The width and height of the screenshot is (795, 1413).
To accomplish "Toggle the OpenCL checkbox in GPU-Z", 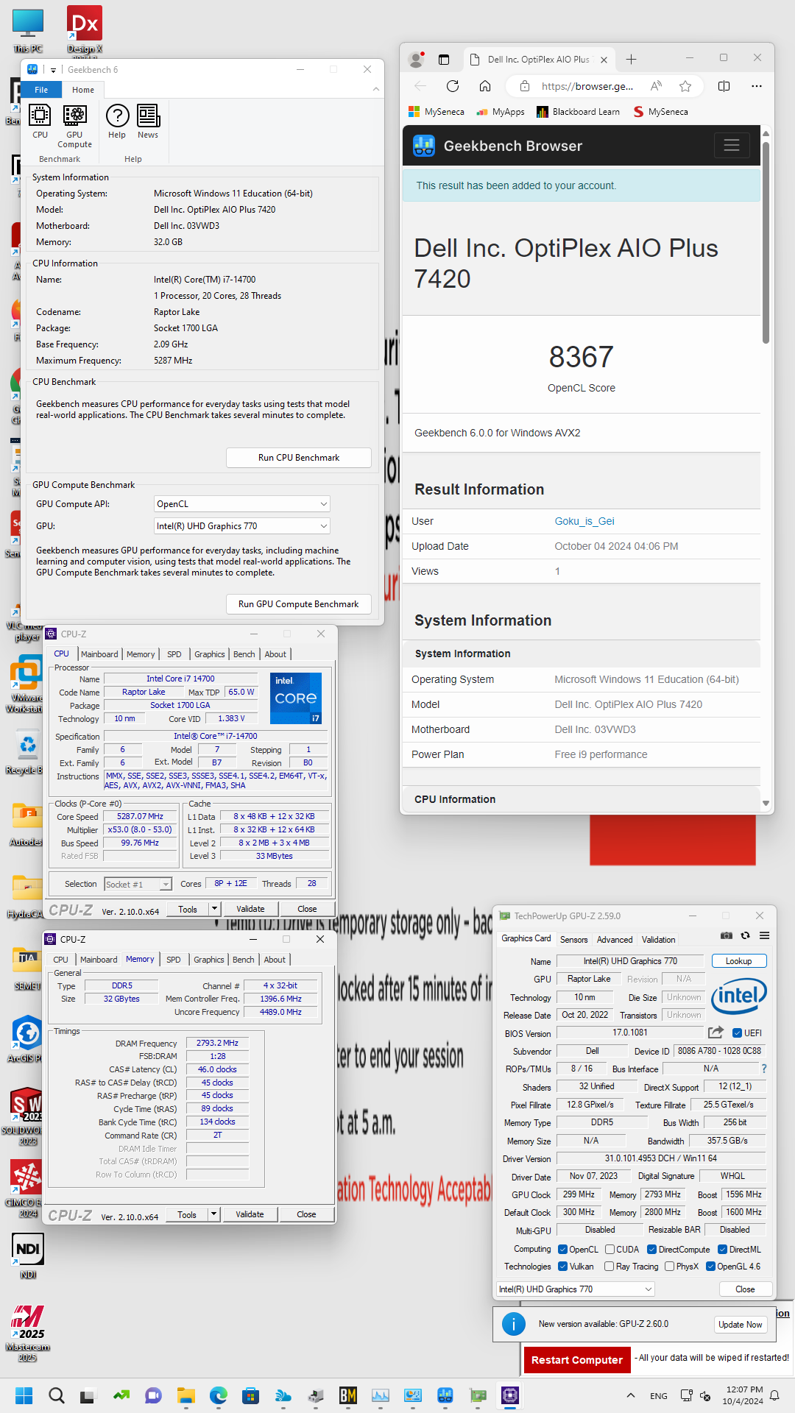I will [x=562, y=1249].
